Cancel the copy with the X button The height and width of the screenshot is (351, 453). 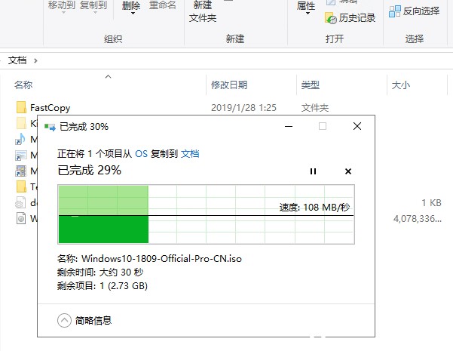(x=348, y=171)
